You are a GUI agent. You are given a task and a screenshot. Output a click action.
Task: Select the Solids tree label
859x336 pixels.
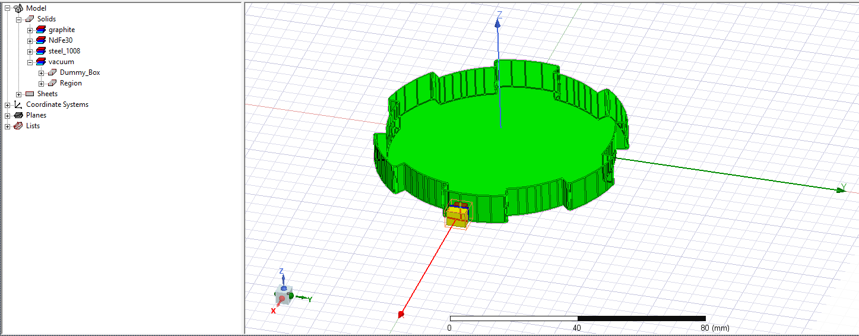coord(46,19)
